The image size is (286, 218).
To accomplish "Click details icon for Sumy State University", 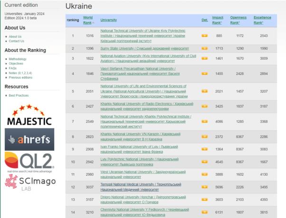I will [x=204, y=48].
